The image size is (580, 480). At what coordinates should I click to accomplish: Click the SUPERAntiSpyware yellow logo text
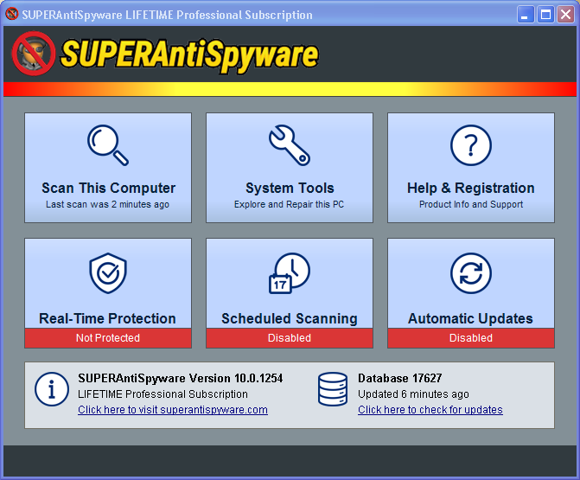click(189, 54)
